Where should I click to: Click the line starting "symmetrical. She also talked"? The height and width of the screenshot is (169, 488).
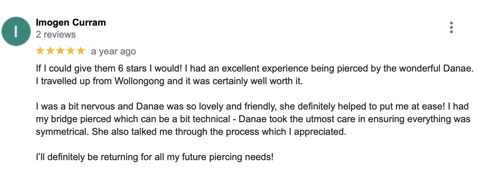pos(191,132)
